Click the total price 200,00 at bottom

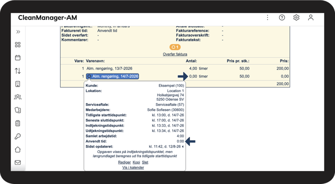coord(282,84)
